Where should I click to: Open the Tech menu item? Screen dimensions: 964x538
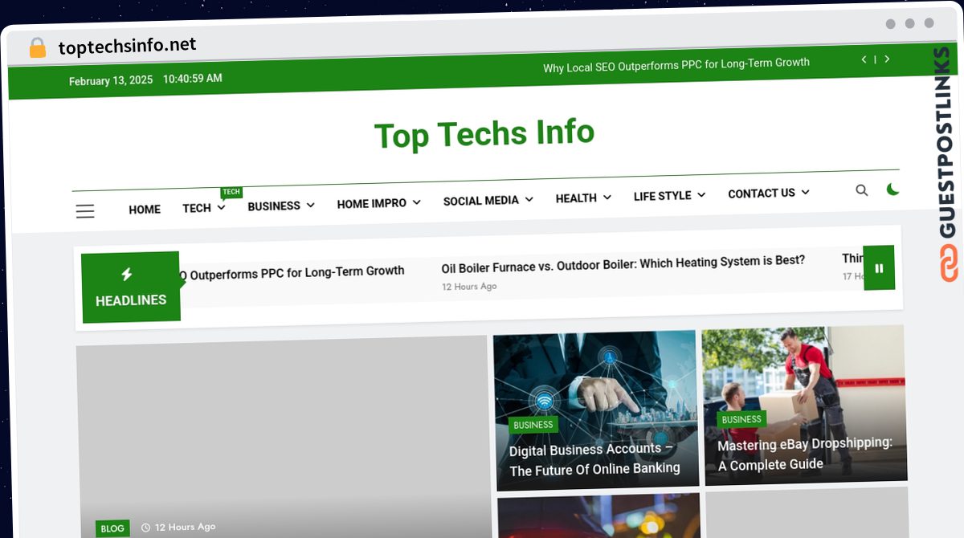[197, 208]
